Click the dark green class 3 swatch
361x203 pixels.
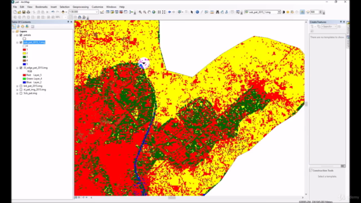24,57
